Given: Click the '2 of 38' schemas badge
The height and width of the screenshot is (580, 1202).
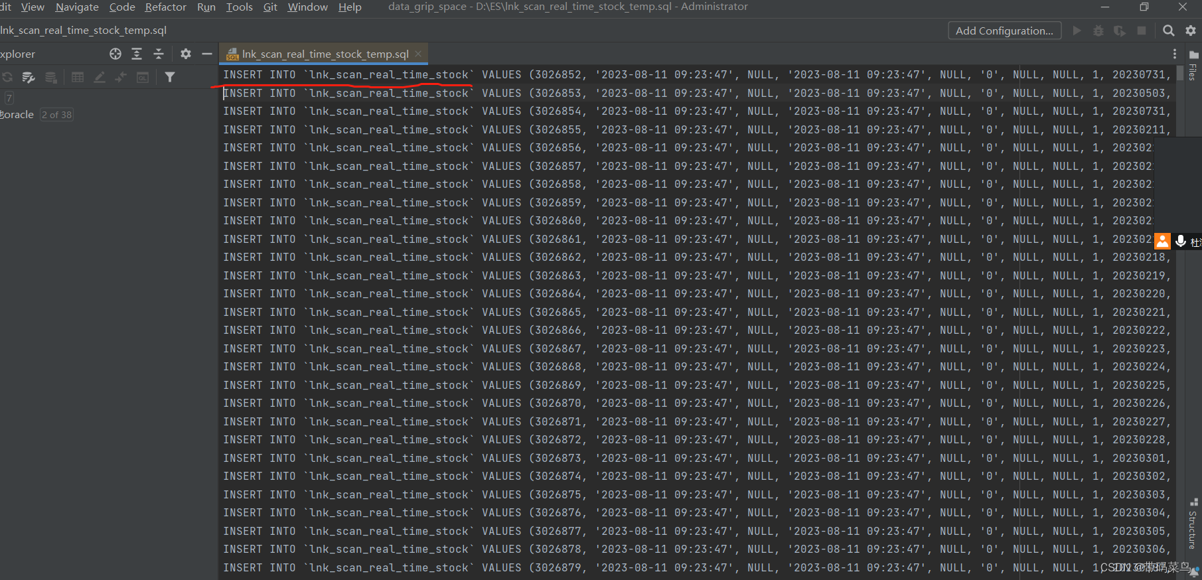Looking at the screenshot, I should (x=56, y=115).
